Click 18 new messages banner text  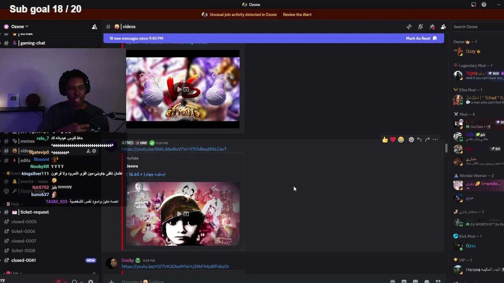click(x=136, y=39)
